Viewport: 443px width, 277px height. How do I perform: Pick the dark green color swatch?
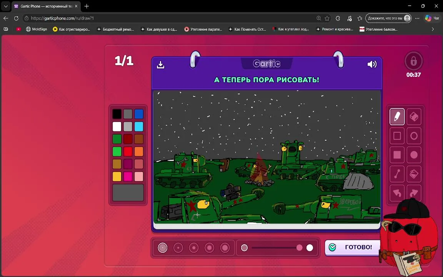pyautogui.click(x=117, y=139)
